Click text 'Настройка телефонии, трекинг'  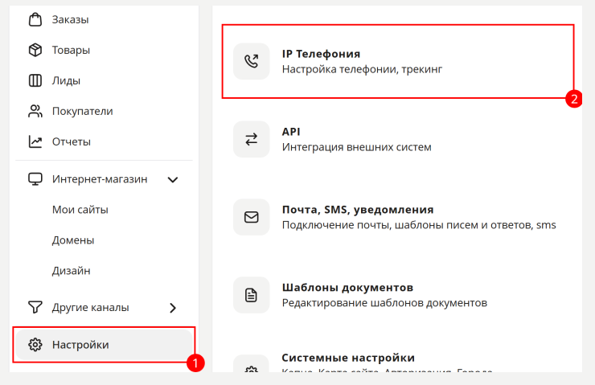click(362, 69)
